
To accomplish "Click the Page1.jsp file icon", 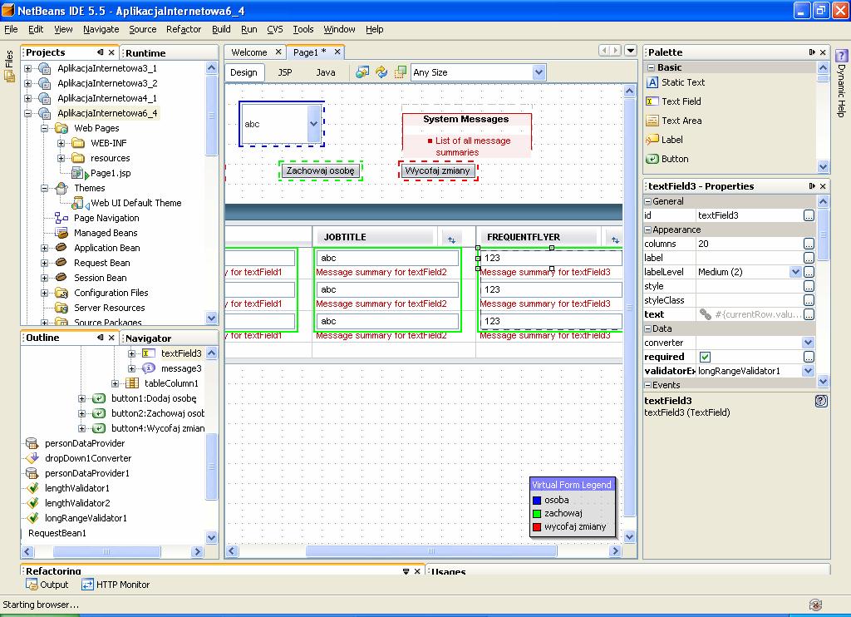I will [x=78, y=173].
